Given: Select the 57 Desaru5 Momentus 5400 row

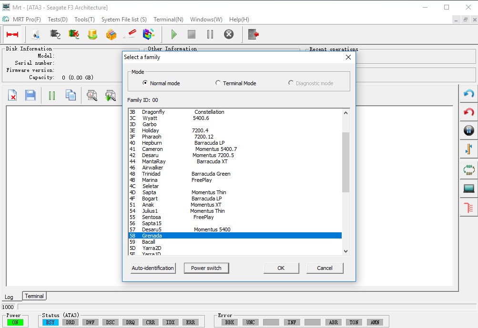Looking at the screenshot, I should (x=235, y=229).
